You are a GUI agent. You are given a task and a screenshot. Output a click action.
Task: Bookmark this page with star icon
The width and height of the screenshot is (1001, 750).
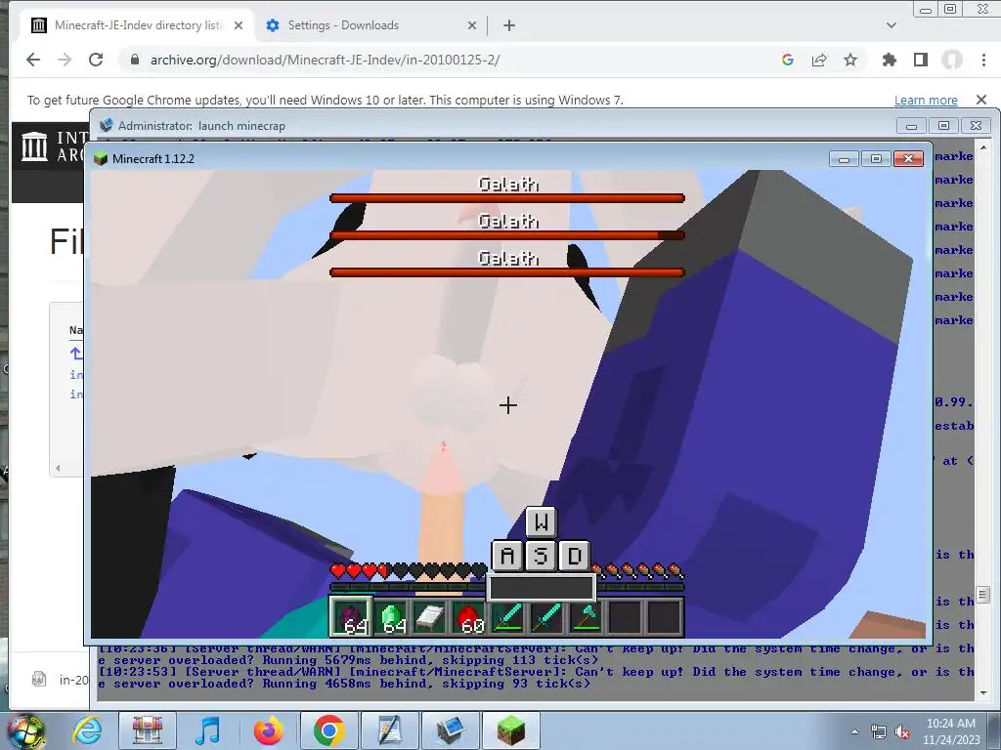pyautogui.click(x=850, y=60)
